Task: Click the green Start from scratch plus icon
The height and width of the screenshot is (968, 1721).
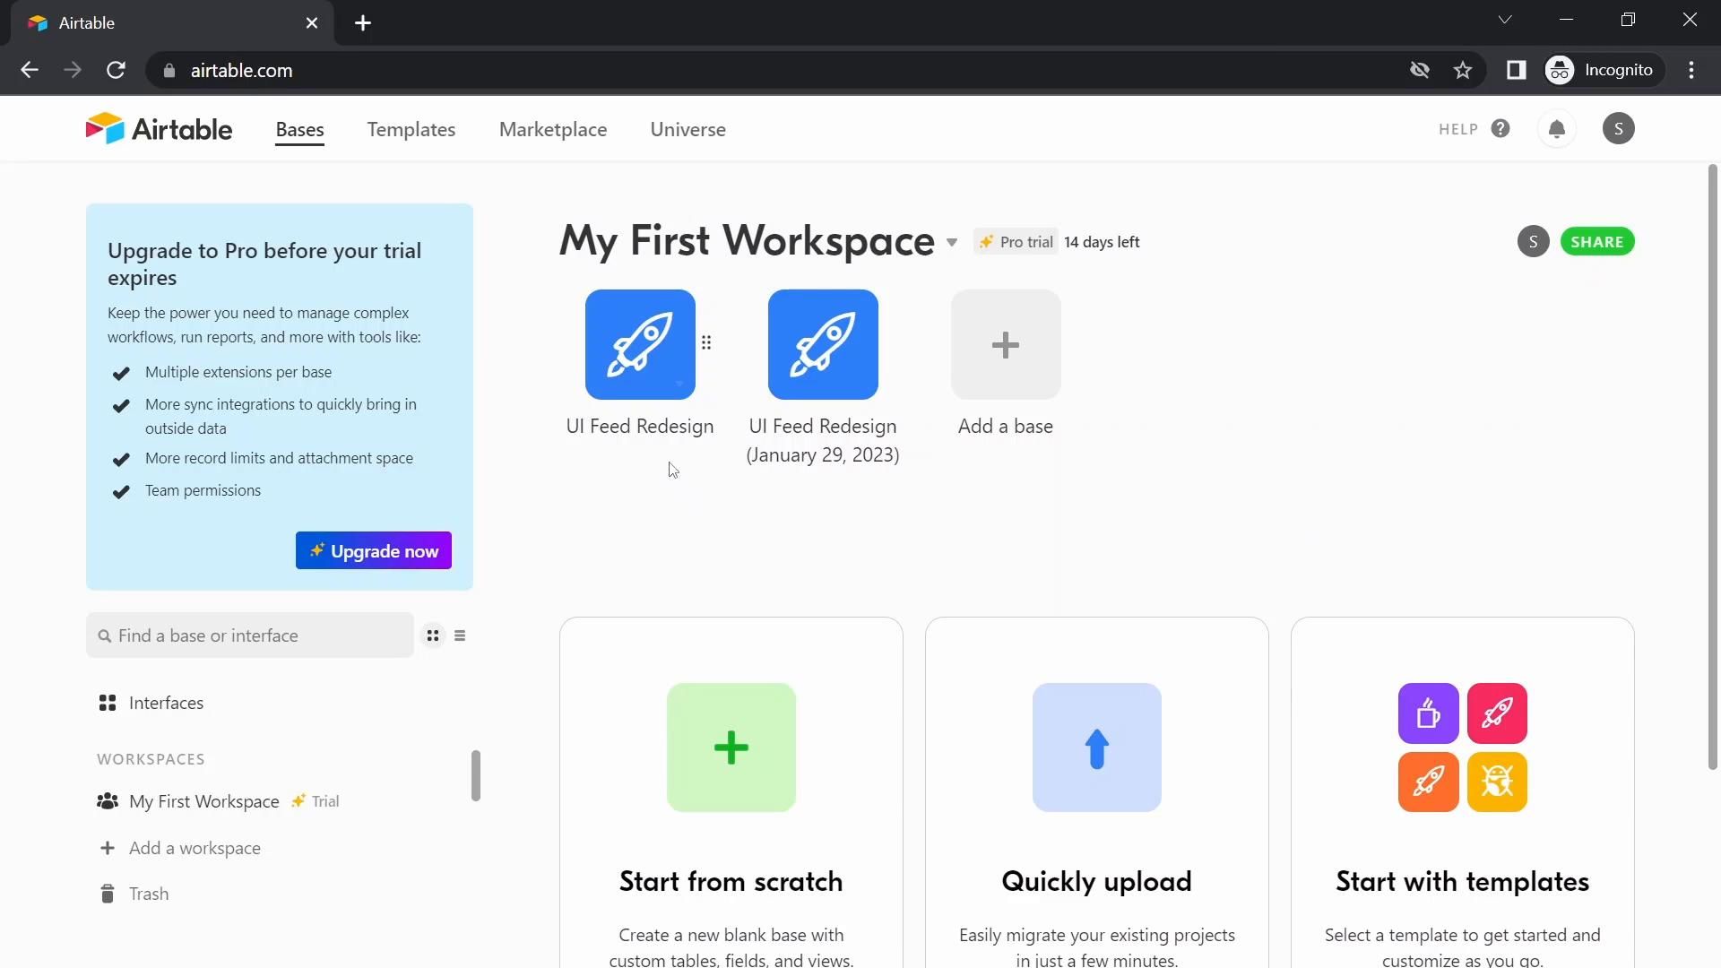Action: click(x=731, y=748)
